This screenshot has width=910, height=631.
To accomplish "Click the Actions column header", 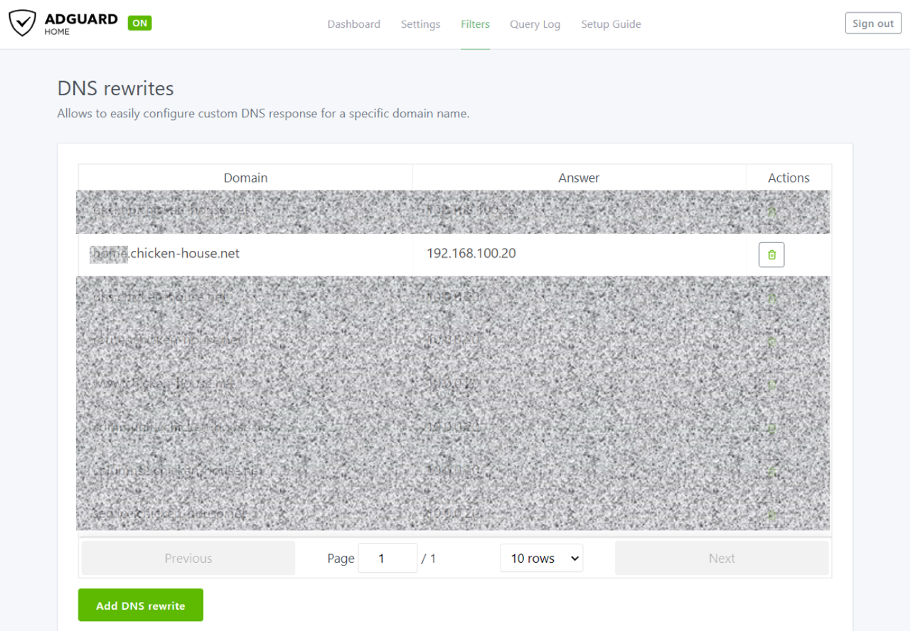I will point(788,178).
